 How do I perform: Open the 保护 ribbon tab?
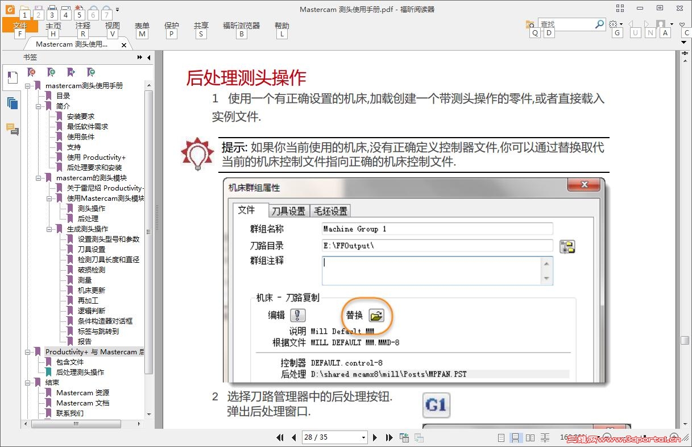coord(172,26)
